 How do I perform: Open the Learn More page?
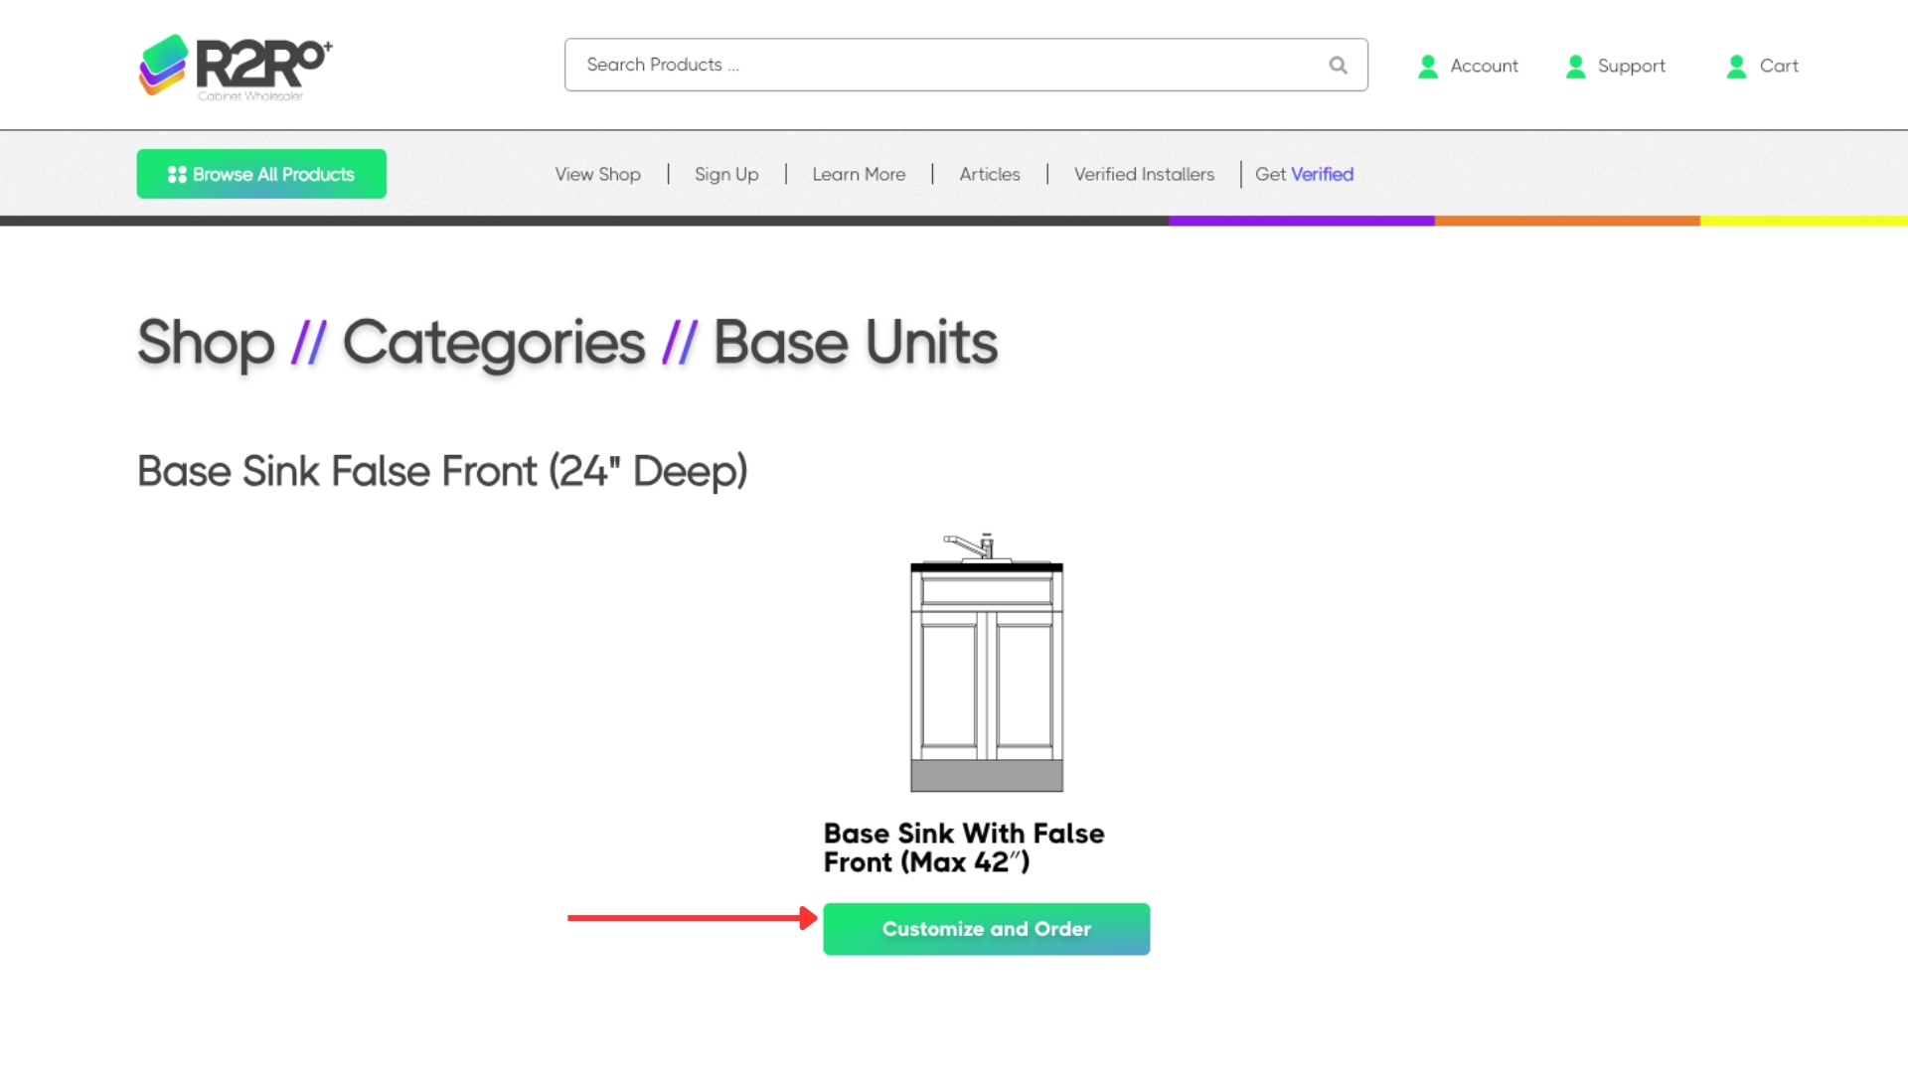(x=859, y=175)
